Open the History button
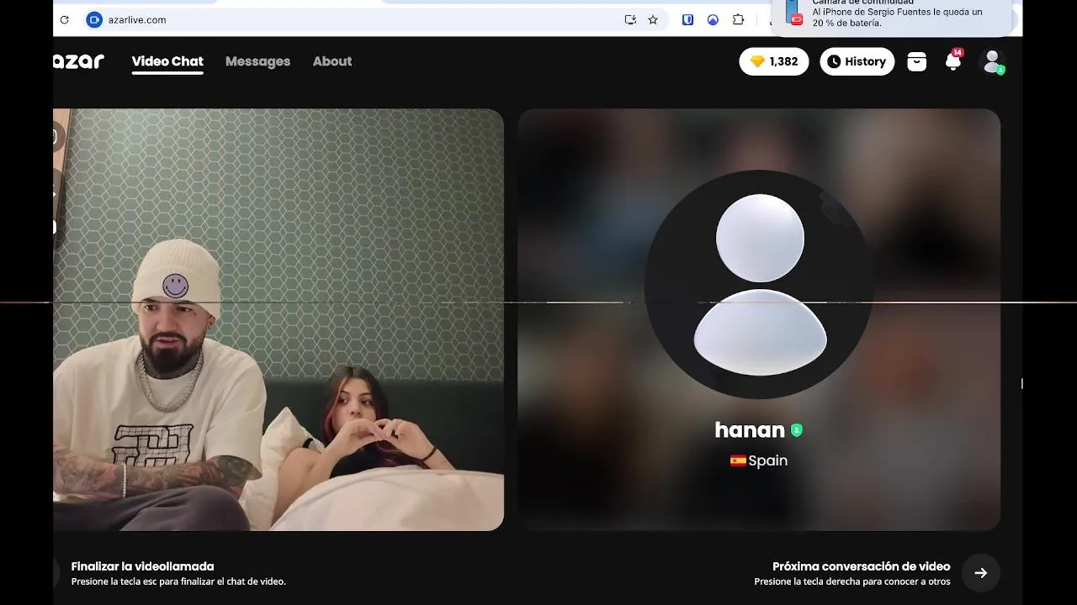This screenshot has width=1077, height=605. click(857, 61)
